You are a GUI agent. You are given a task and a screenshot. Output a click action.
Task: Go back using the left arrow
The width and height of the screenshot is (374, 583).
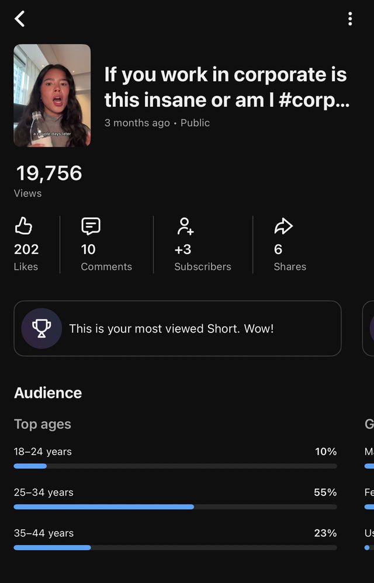click(x=19, y=19)
